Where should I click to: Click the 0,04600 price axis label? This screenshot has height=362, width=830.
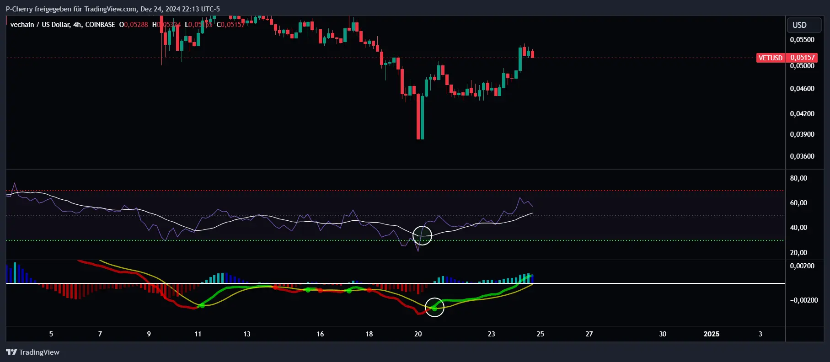coord(802,89)
